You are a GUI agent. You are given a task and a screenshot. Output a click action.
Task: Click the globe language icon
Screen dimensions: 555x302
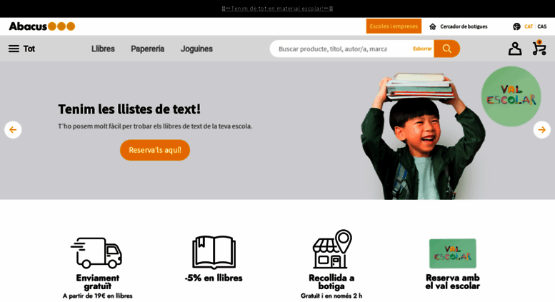click(516, 26)
